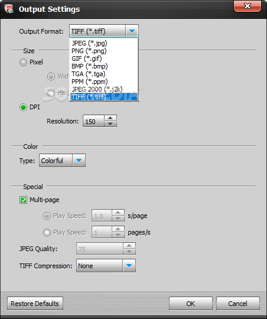Click the s/page play speed field
The height and width of the screenshot is (319, 267).
[102, 216]
